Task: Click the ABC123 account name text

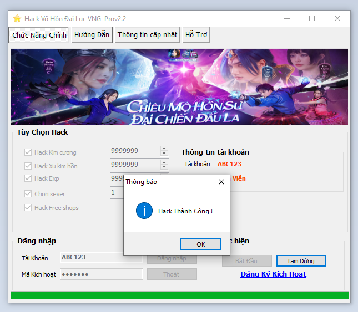Action: pos(229,164)
